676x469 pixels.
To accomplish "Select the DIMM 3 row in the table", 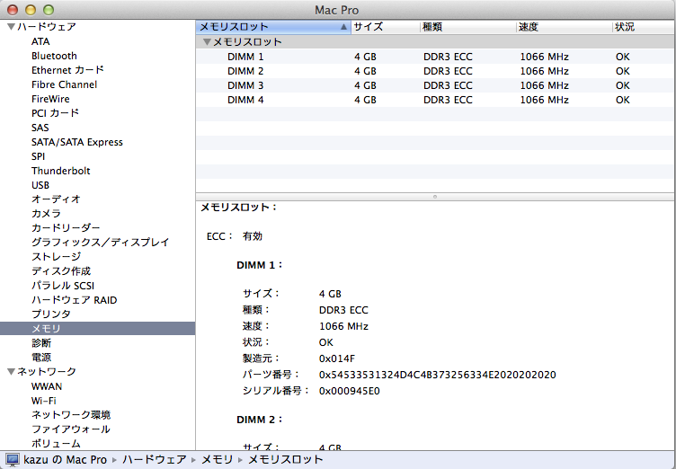I will pyautogui.click(x=435, y=85).
